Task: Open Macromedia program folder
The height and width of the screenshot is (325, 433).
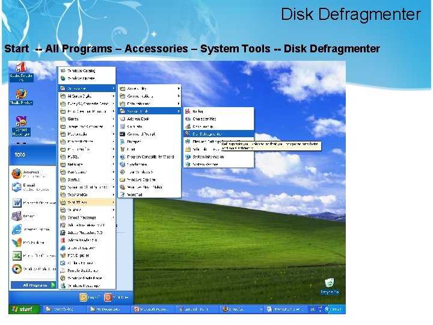Action: point(87,134)
